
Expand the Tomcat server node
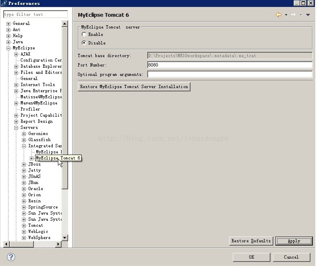tap(24, 226)
